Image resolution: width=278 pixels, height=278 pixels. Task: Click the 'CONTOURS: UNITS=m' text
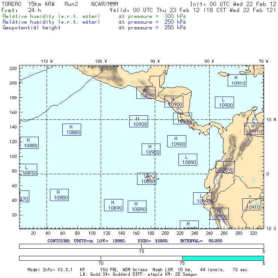70,241
